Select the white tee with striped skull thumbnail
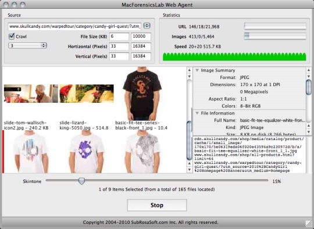The image size is (314, 229). [31, 152]
